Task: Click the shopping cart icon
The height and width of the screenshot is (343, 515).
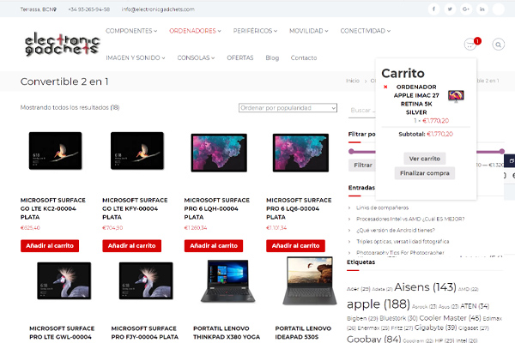Action: point(470,45)
